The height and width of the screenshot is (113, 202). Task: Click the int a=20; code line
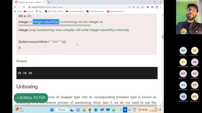pyautogui.click(x=25, y=16)
